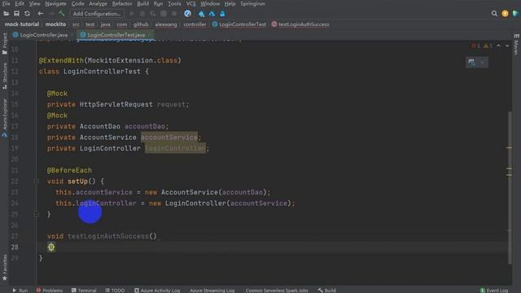Open the Refactor menu
Image resolution: width=521 pixels, height=293 pixels.
pyautogui.click(x=122, y=3)
